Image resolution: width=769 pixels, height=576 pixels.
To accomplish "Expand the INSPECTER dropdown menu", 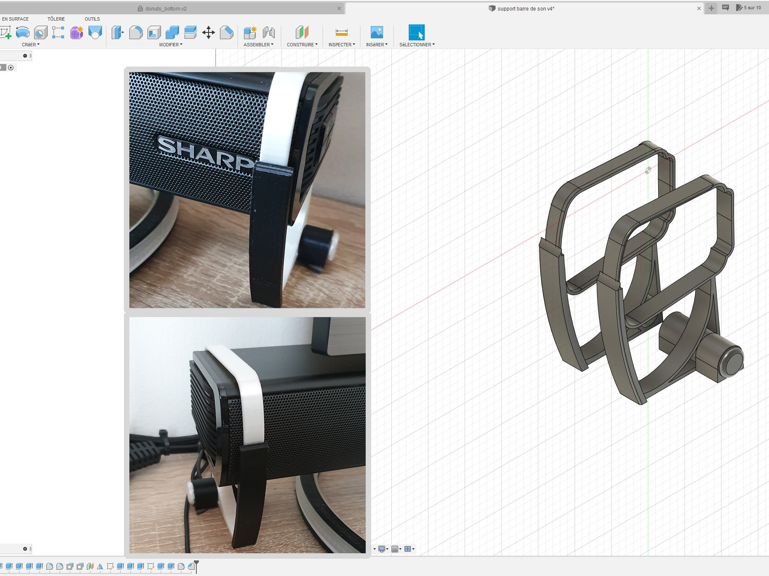I will pos(342,45).
